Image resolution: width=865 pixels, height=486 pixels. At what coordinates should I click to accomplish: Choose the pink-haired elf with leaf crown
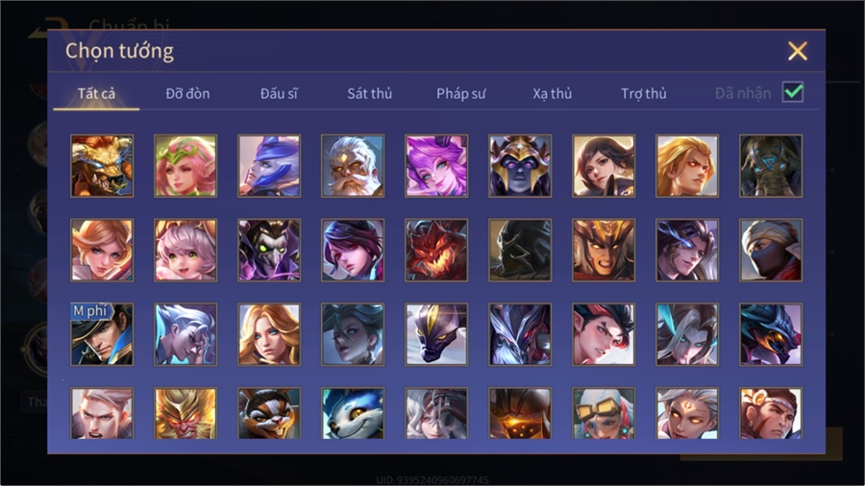click(185, 166)
